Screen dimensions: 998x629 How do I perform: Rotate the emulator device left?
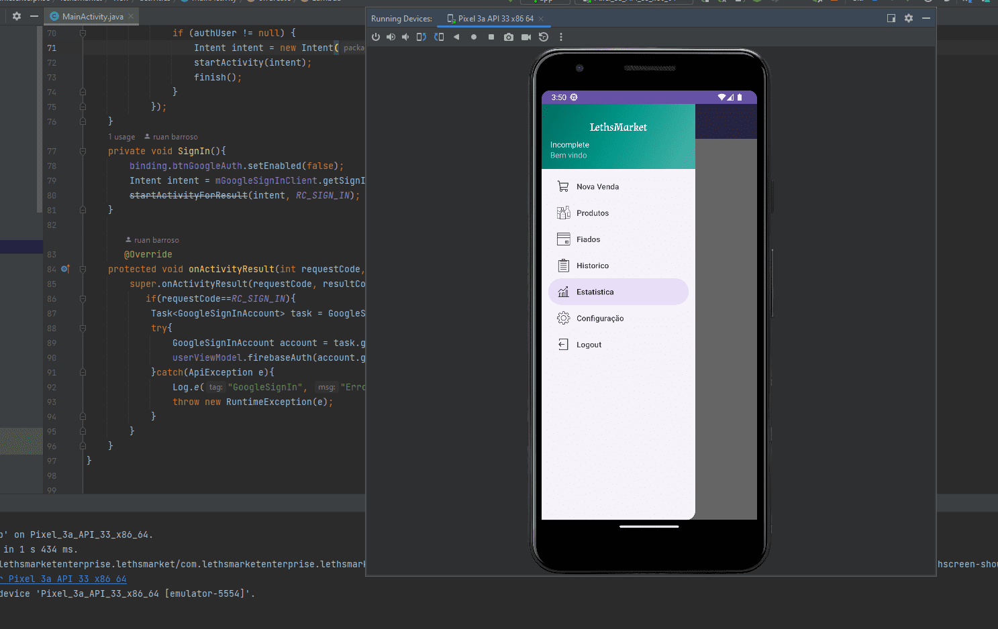421,37
